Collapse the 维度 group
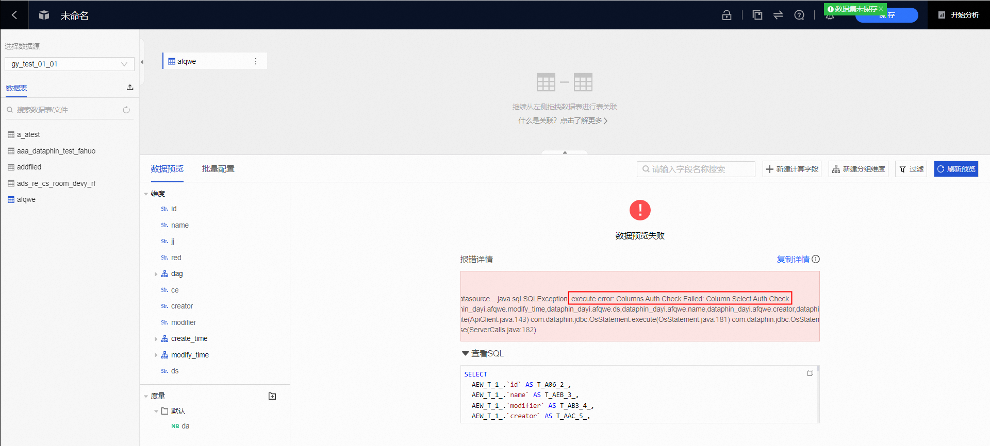This screenshot has width=990, height=446. click(146, 194)
